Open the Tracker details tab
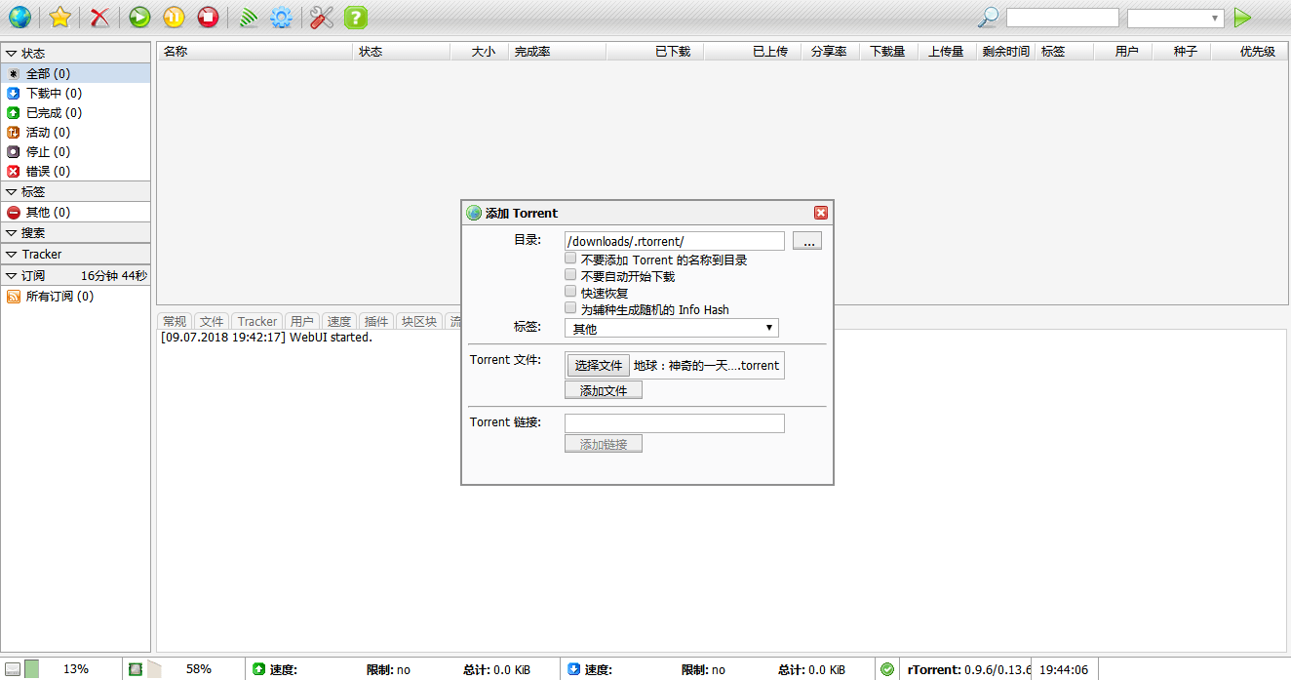The height and width of the screenshot is (680, 1291). pyautogui.click(x=257, y=321)
